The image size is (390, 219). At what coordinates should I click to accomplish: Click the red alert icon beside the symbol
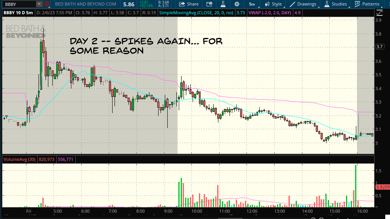(47, 4)
